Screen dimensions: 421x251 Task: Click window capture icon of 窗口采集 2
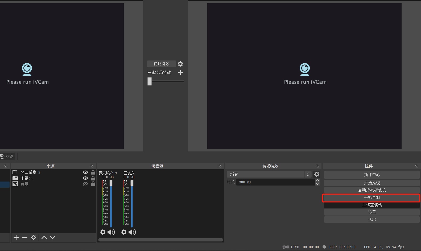[x=15, y=172]
